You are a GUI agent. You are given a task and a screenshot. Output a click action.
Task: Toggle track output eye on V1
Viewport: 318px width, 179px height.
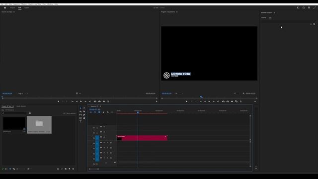[x=104, y=137]
